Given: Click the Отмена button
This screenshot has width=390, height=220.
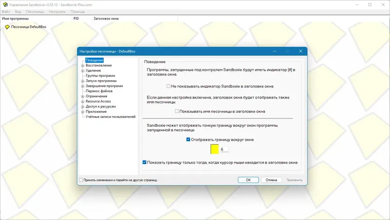Looking at the screenshot, I should pos(272,180).
